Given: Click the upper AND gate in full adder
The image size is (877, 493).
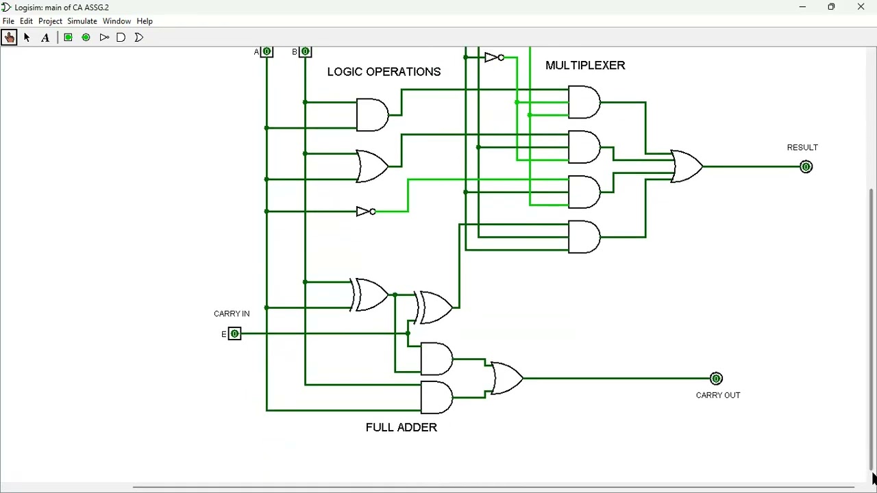Looking at the screenshot, I should click(436, 359).
